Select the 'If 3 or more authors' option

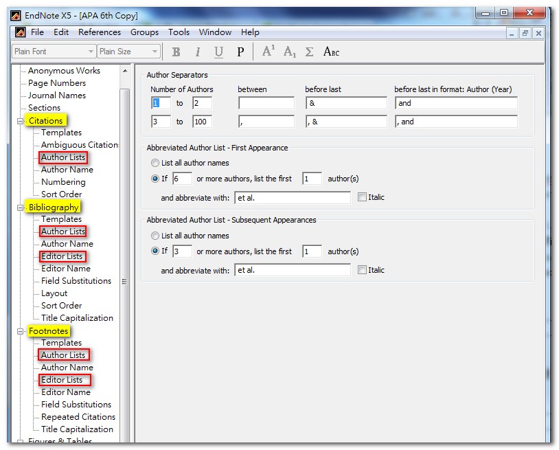click(155, 251)
